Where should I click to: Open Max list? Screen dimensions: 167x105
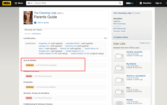(128, 88)
